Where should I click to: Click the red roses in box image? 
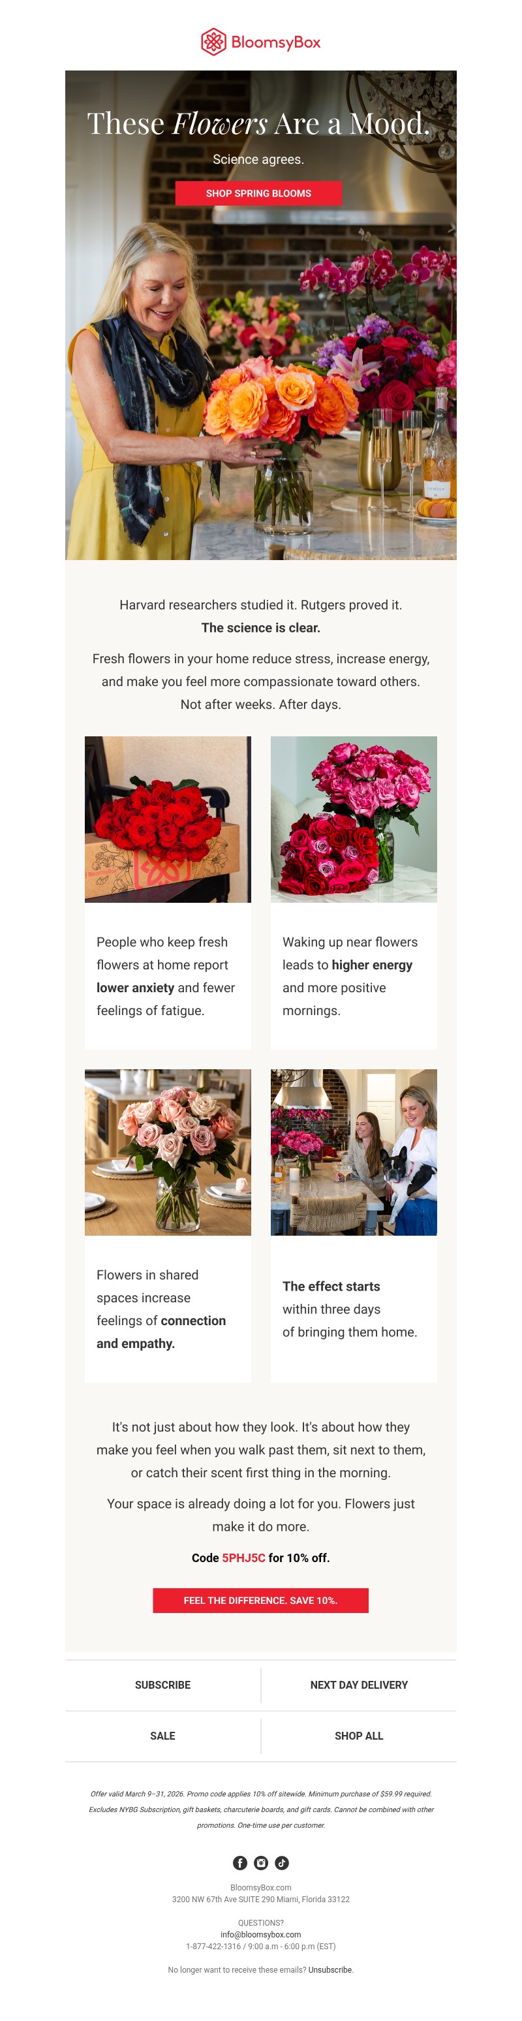(168, 819)
